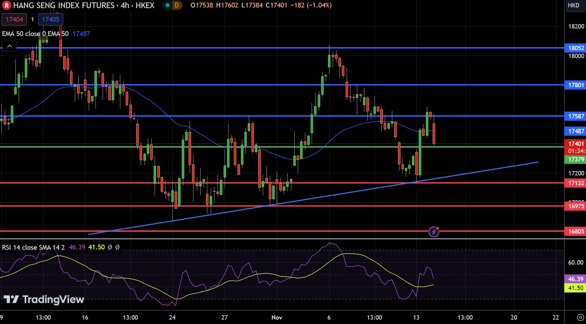This screenshot has width=586, height=324.
Task: Click the green market status dot
Action: coord(167,5)
